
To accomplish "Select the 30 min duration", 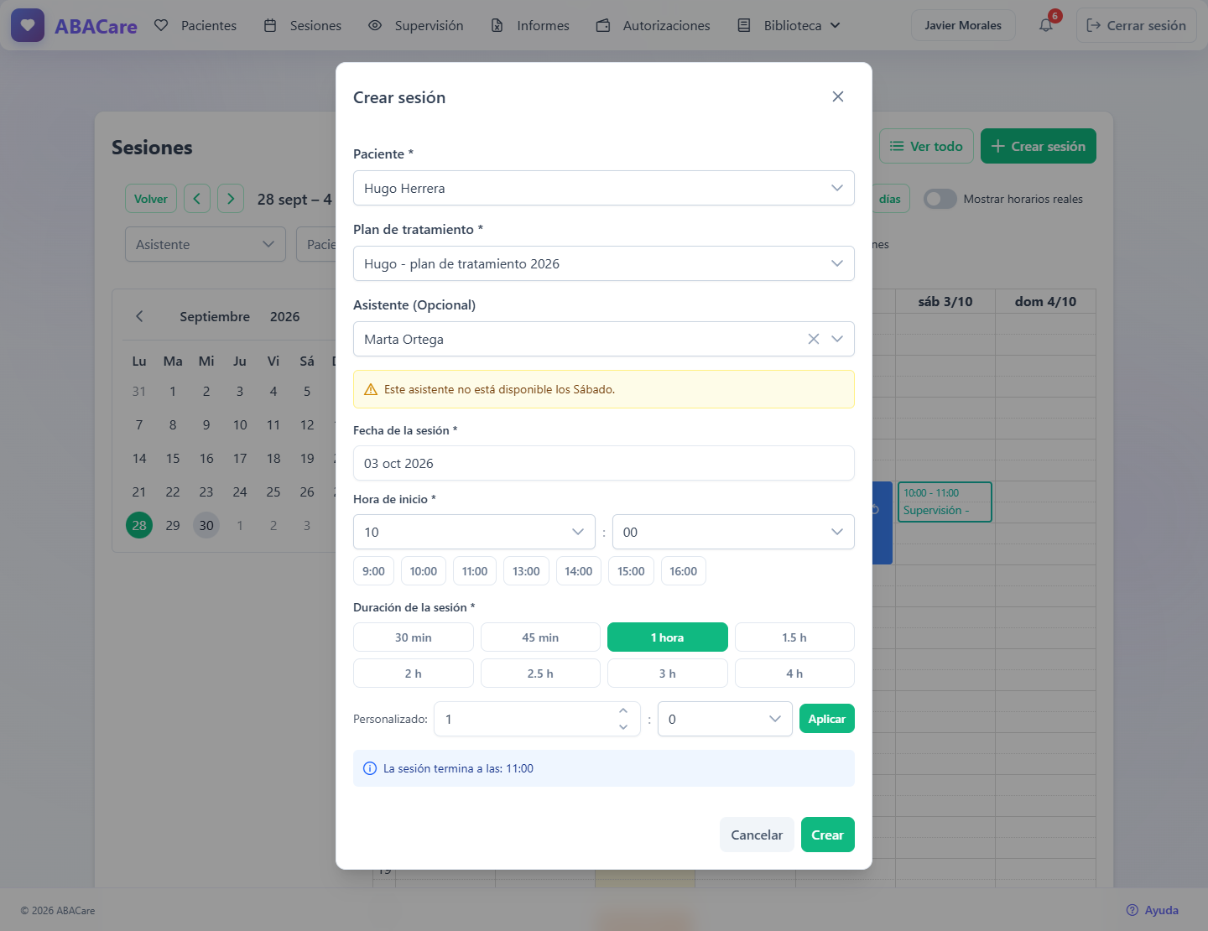I will click(414, 637).
